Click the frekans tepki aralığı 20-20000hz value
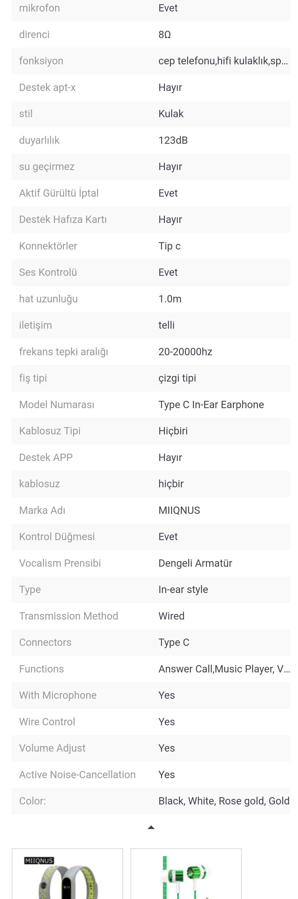Screen dimensions: 298x899 coord(185,351)
